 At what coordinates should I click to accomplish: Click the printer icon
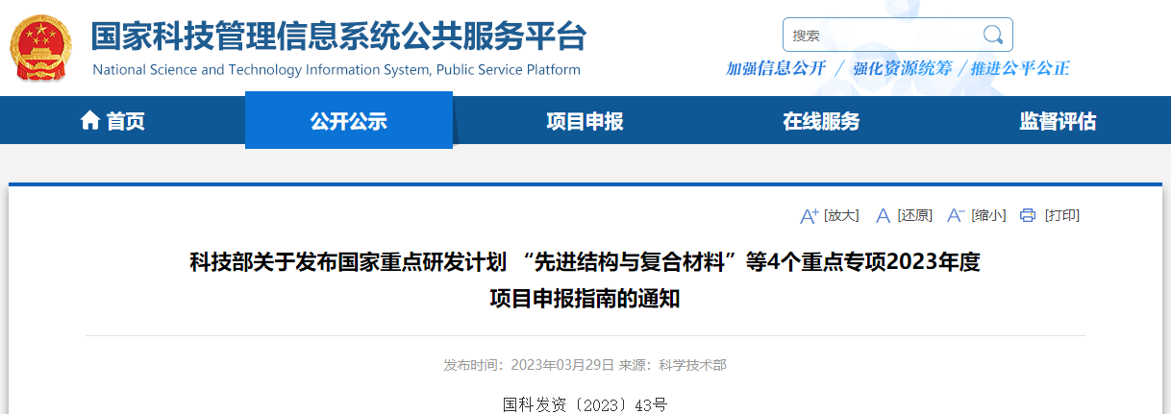(1028, 215)
